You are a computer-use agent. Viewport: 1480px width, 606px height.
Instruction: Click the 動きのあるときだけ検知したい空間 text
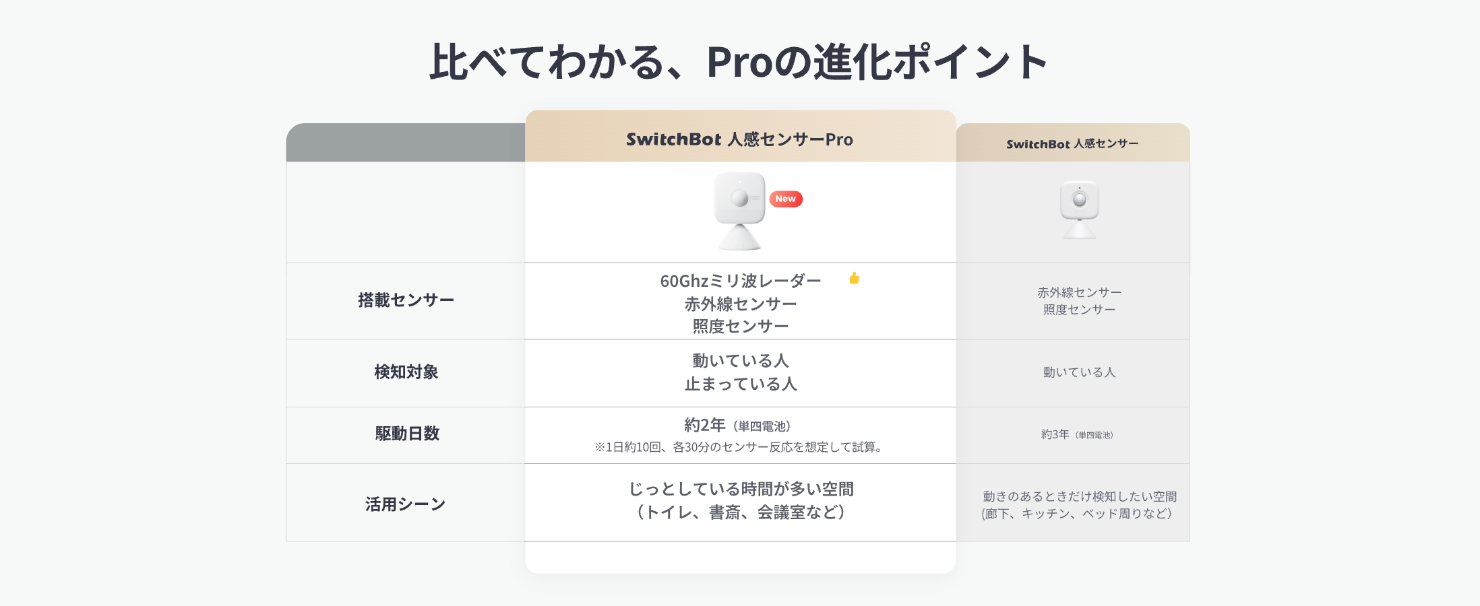(x=1080, y=496)
